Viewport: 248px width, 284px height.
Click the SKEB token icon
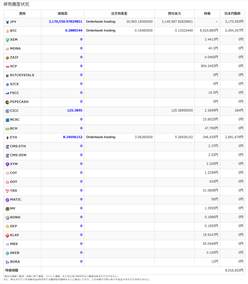7,253
